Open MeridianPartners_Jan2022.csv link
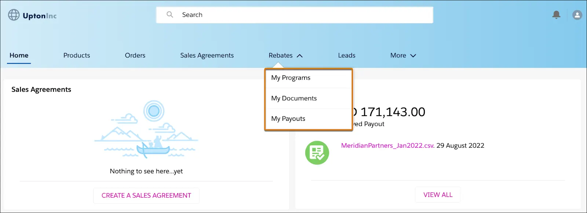This screenshot has height=213, width=587. 387,145
